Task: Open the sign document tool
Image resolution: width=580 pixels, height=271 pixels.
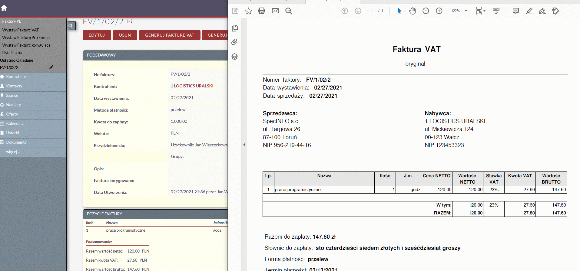Action: [x=542, y=11]
